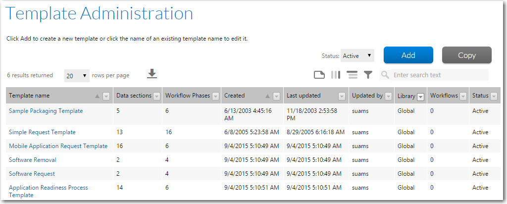Click the download export icon

click(152, 74)
